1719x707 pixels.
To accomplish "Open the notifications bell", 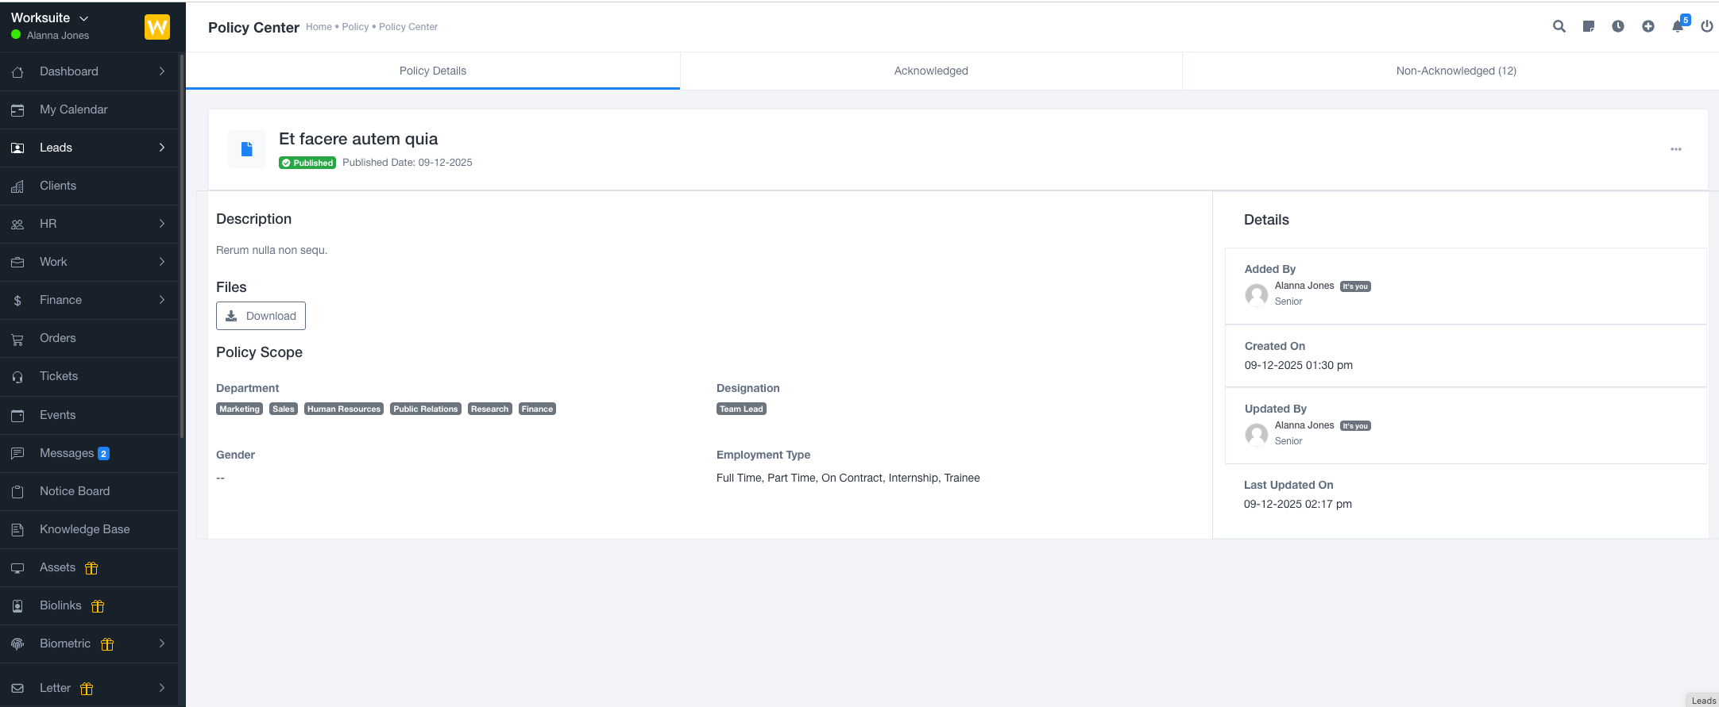I will [1677, 26].
